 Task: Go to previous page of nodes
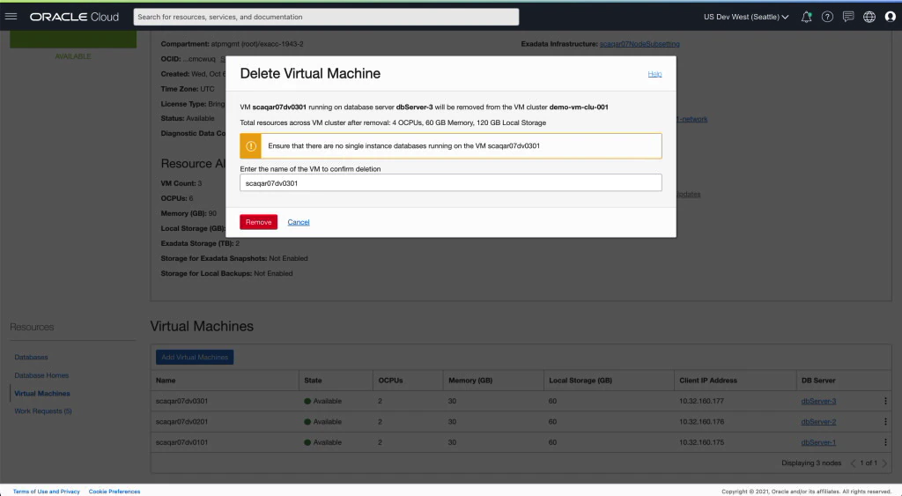click(x=853, y=463)
